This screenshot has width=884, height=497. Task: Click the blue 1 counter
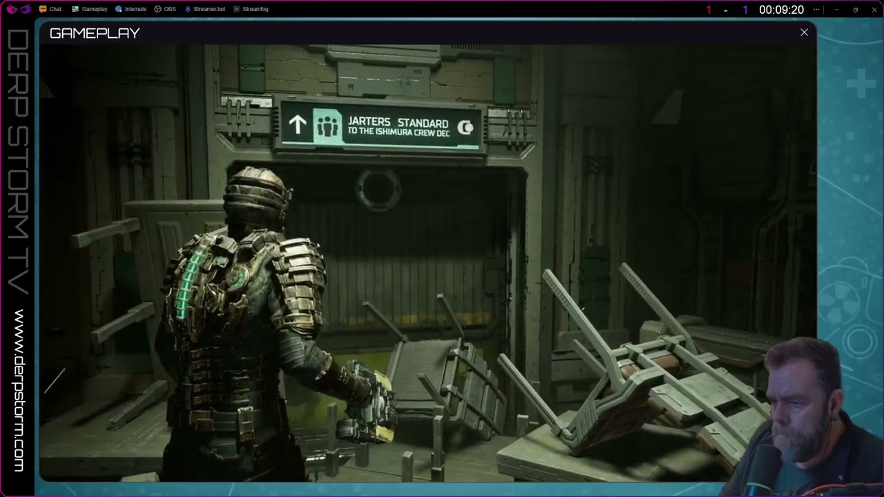[745, 10]
